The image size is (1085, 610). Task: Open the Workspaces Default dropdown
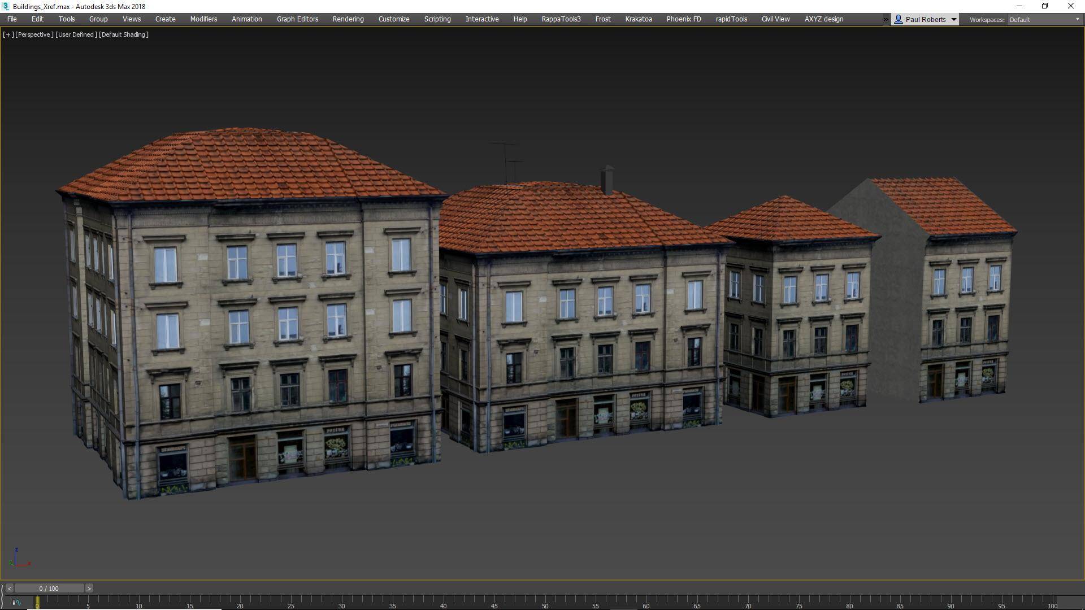1076,19
